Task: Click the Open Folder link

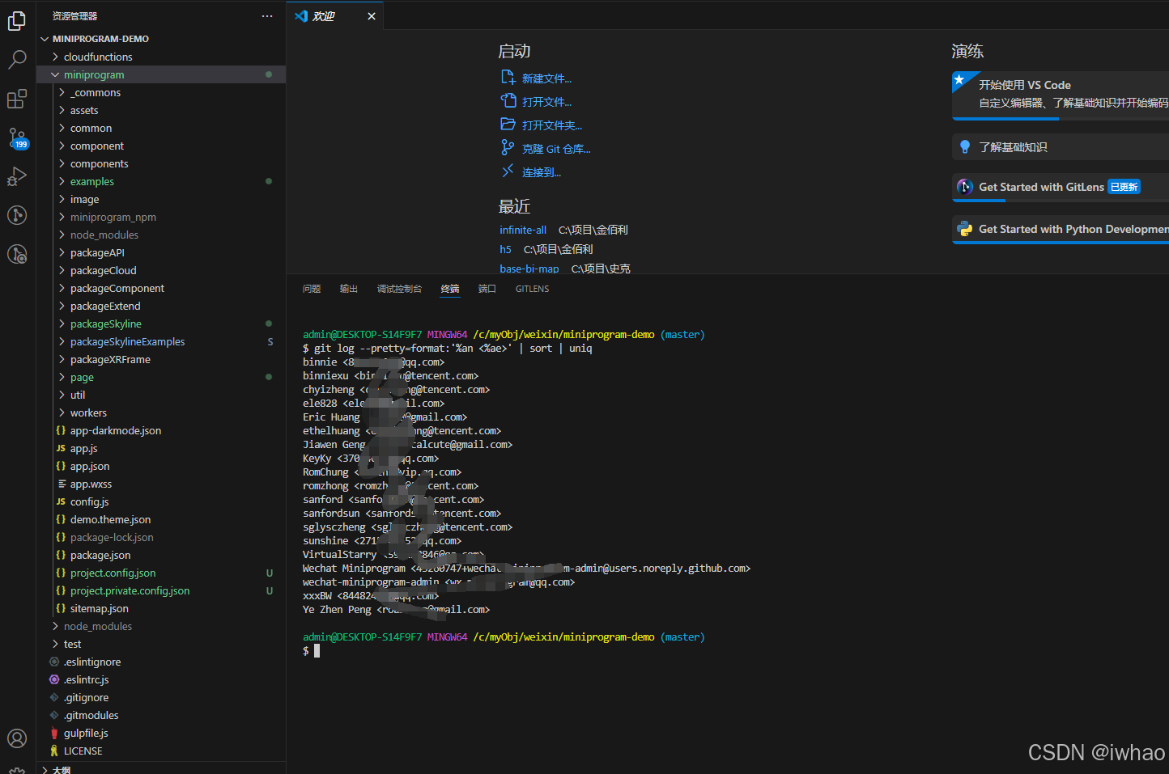Action: [x=552, y=125]
